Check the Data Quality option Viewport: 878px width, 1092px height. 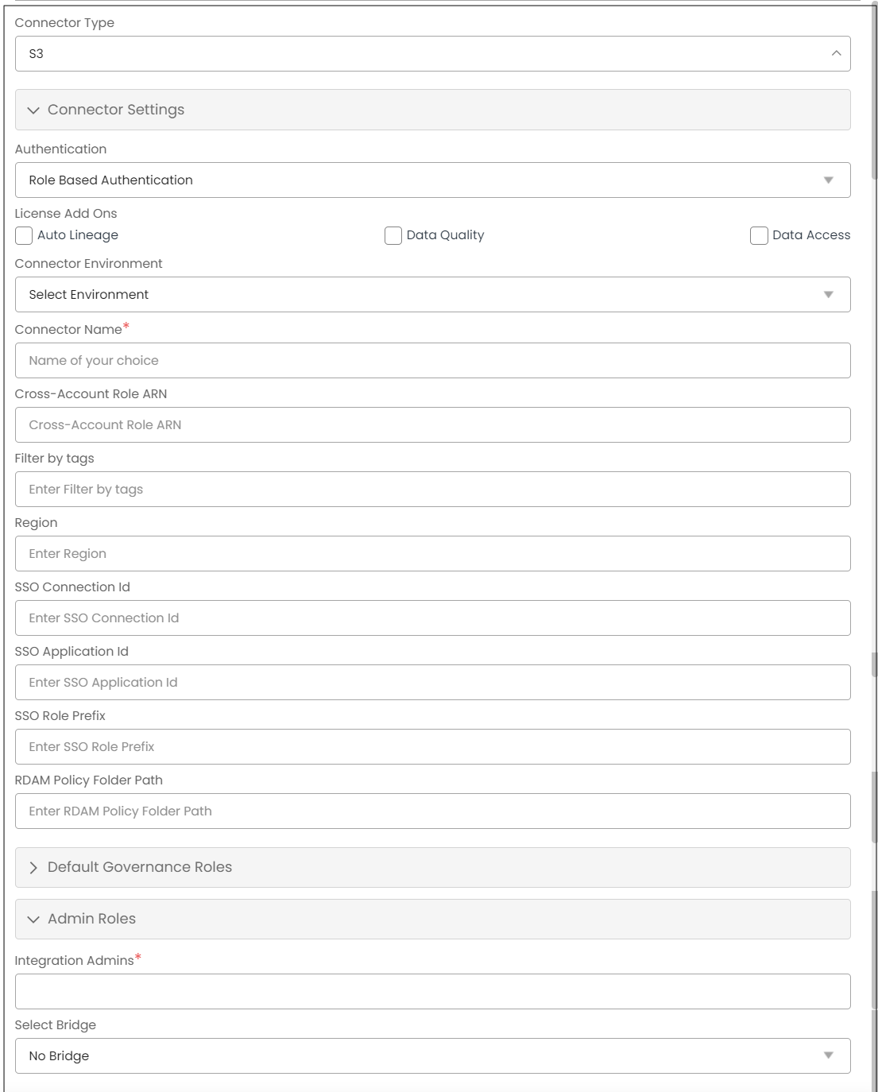coord(393,235)
